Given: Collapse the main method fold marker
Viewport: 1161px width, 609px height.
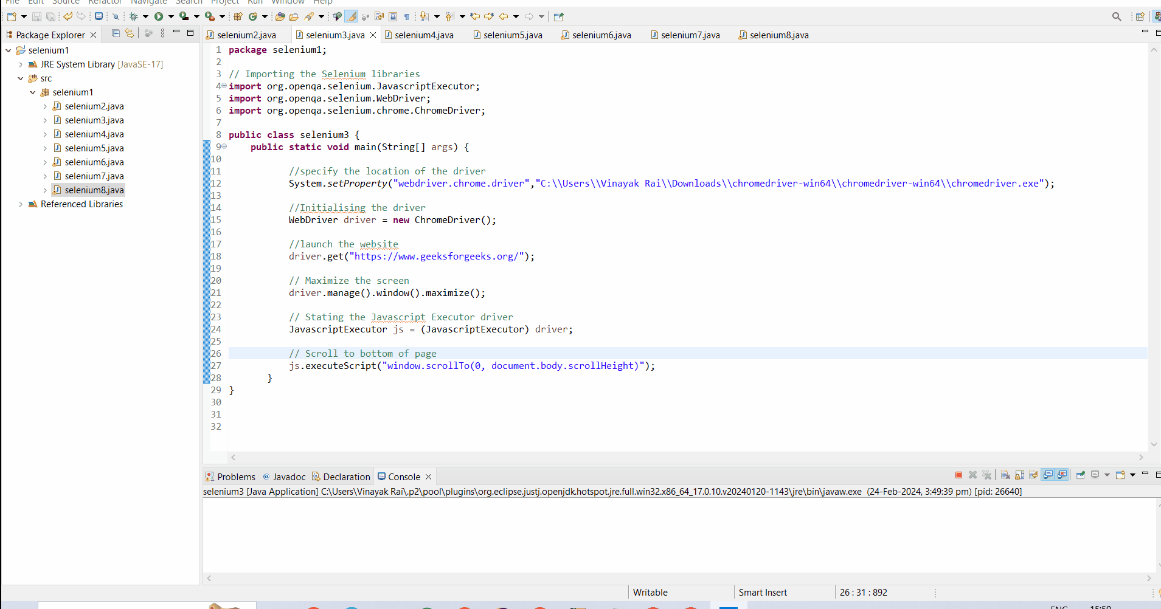Looking at the screenshot, I should [x=224, y=146].
